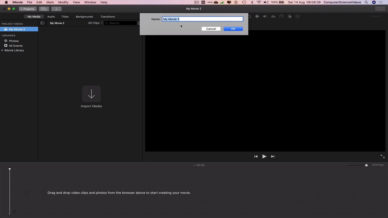Select Photos library

pos(14,41)
